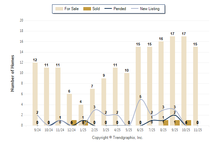This screenshot has height=146, width=217.
Task: Click the Pended point at 9/25
Action: [x=175, y=115]
